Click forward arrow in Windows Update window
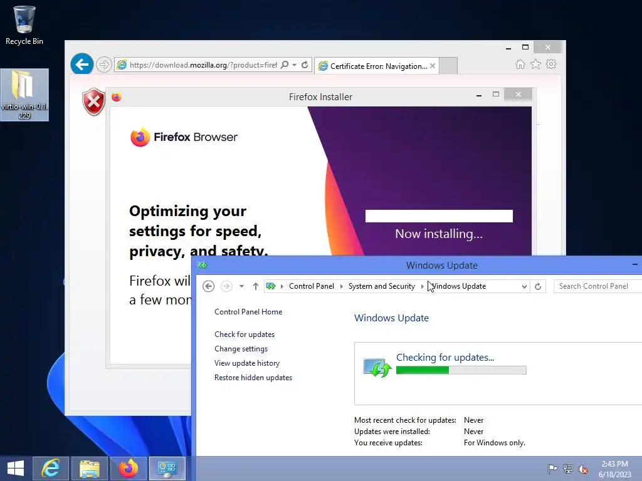 tap(226, 286)
